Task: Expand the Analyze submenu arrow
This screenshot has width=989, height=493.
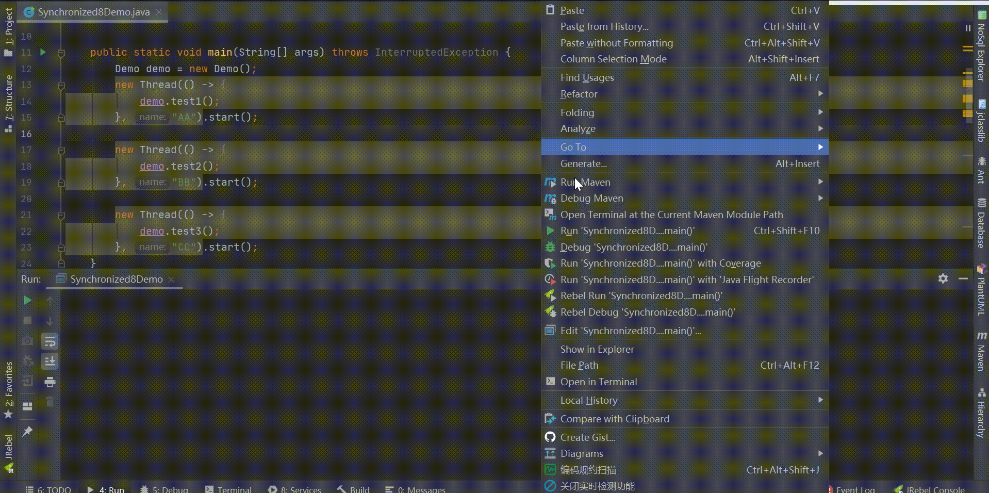Action: click(x=820, y=128)
